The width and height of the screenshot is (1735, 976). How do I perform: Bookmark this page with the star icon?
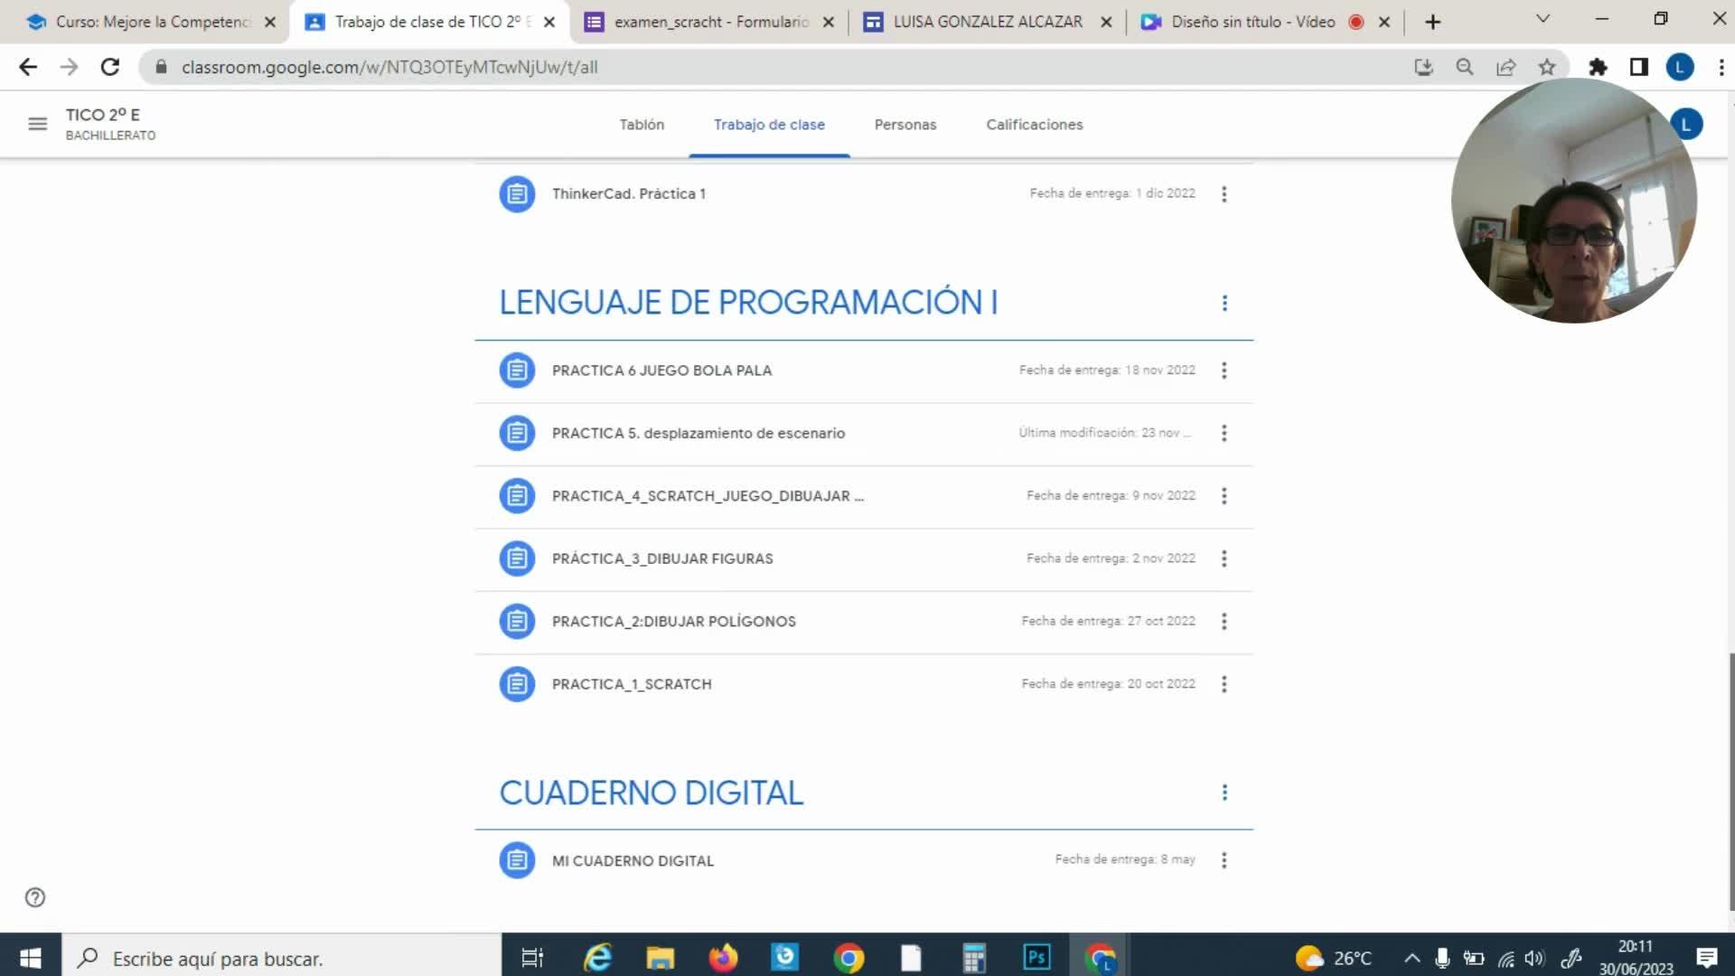[1547, 67]
